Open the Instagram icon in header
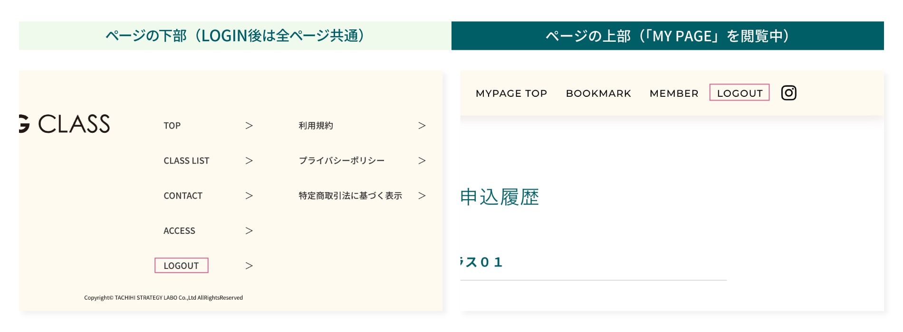Viewport: 903px width, 332px height. [788, 93]
